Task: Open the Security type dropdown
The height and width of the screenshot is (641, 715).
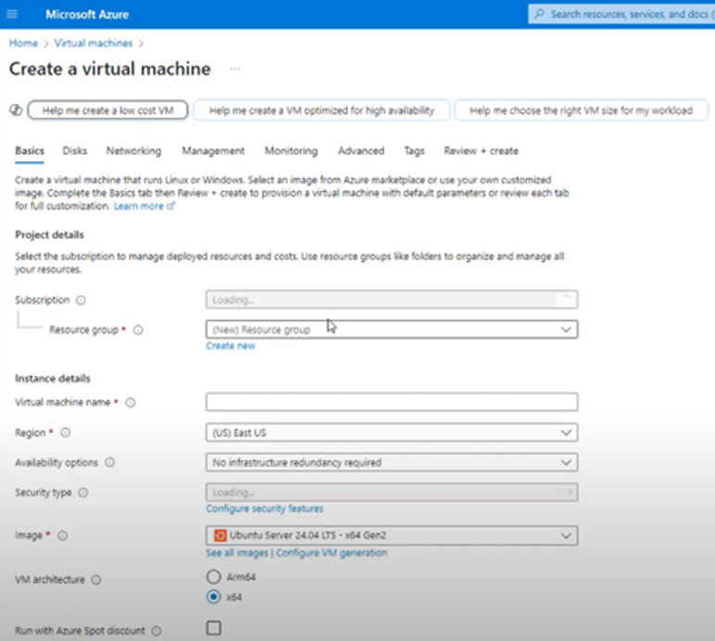Action: [392, 493]
